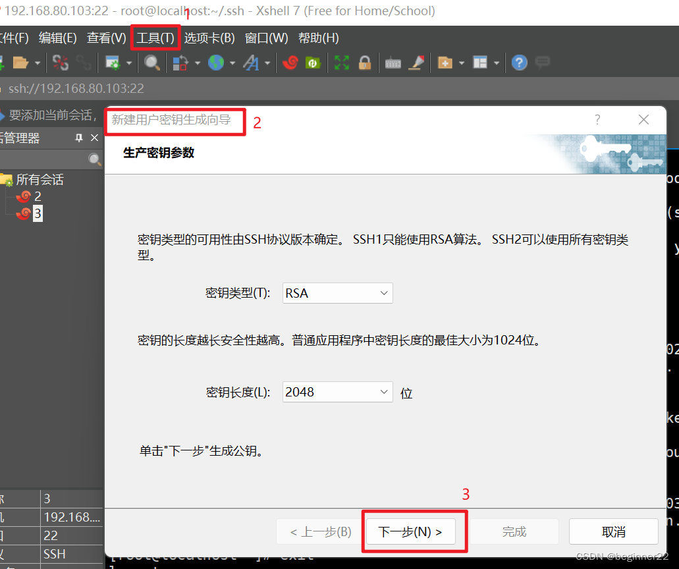This screenshot has width=679, height=569.
Task: Toggle full screen green arrows icon
Action: 342,63
